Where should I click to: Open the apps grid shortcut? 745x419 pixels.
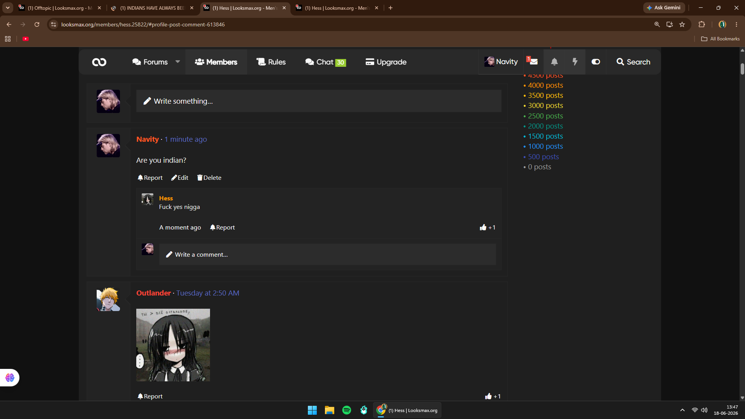8,39
